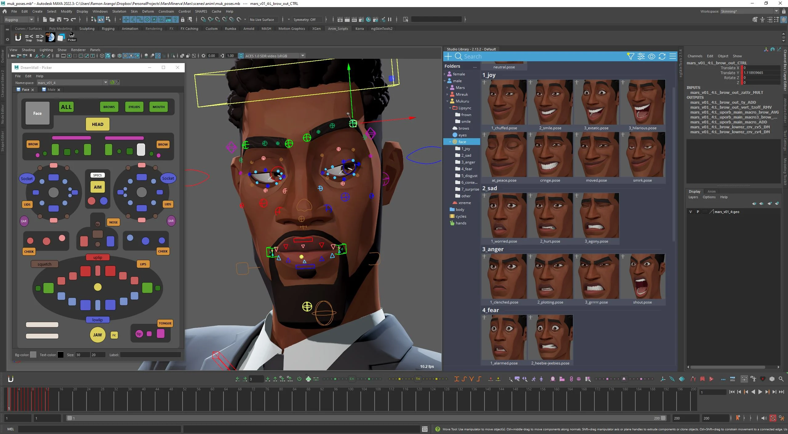Switch to the Male tab in Picker
The image size is (788, 434).
51,90
